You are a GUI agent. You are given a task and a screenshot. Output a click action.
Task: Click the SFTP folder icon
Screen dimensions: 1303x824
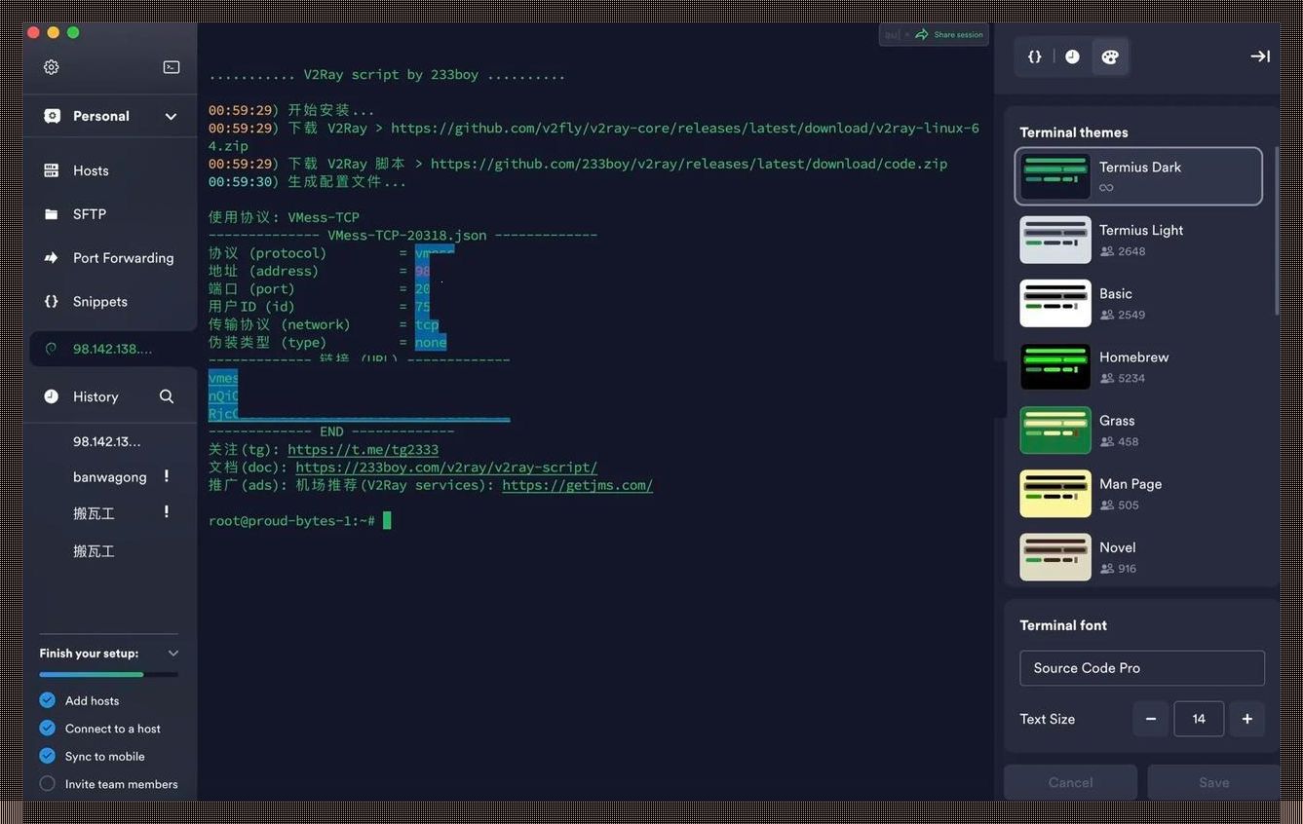52,214
